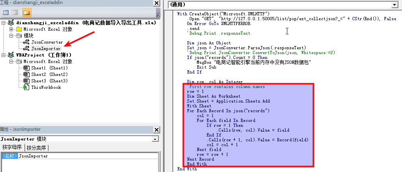Toggle Folders view in project explorer

tap(26, 13)
